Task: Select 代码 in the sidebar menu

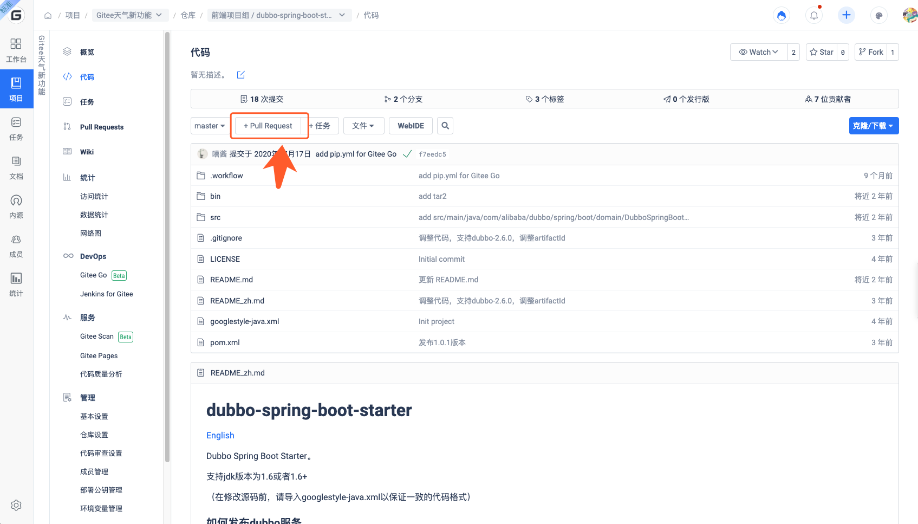Action: tap(87, 77)
